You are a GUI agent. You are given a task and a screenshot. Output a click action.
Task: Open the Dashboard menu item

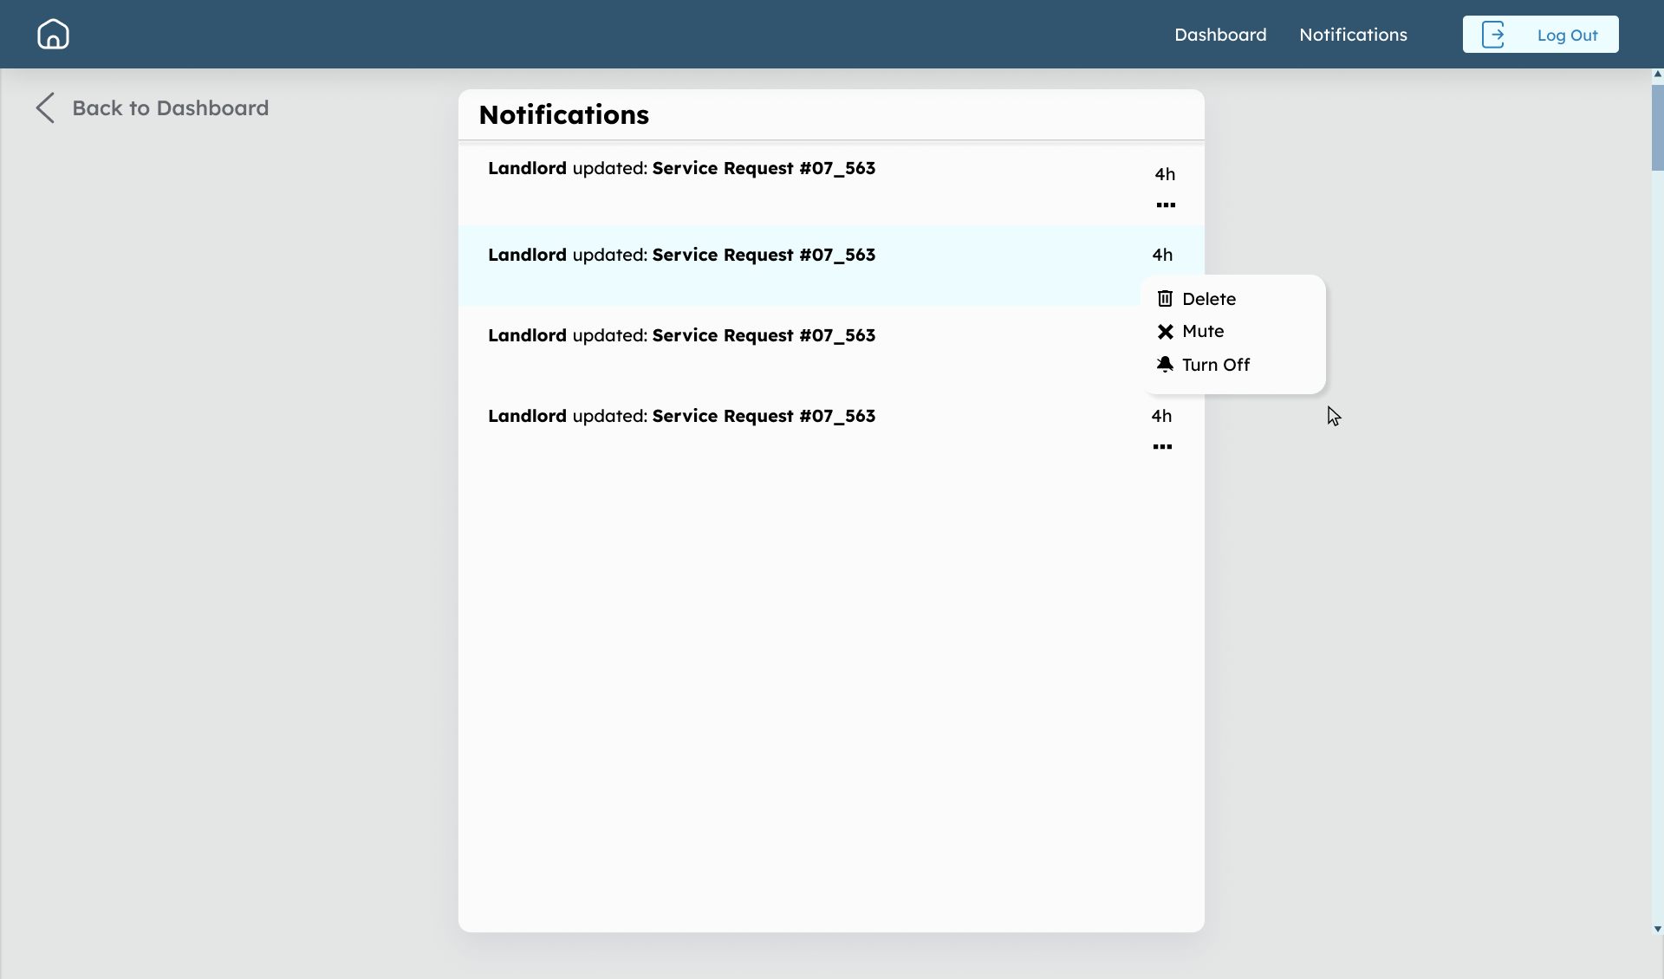[x=1220, y=35]
